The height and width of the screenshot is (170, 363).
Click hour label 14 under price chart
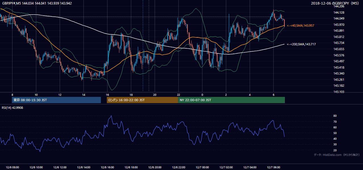coord(84,95)
